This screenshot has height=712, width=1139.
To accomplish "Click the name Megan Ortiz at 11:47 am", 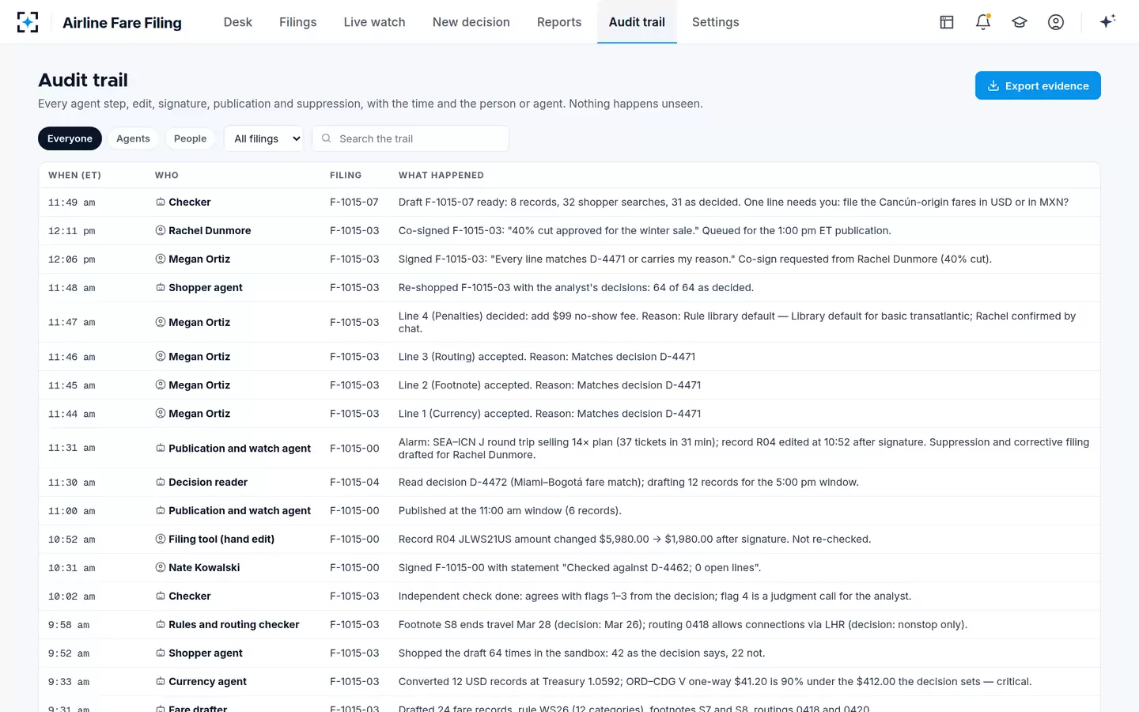I will (x=199, y=322).
